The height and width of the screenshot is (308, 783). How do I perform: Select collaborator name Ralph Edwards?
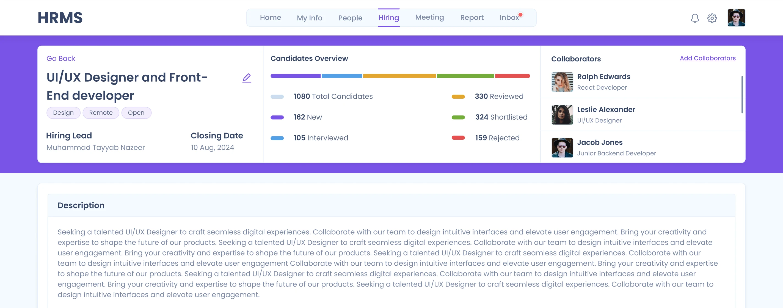pyautogui.click(x=604, y=77)
